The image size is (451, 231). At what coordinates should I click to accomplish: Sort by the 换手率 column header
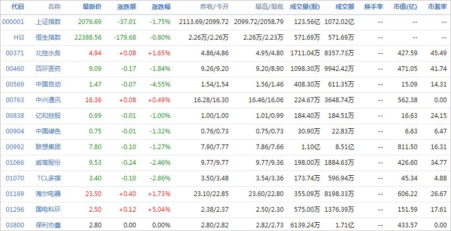point(374,7)
